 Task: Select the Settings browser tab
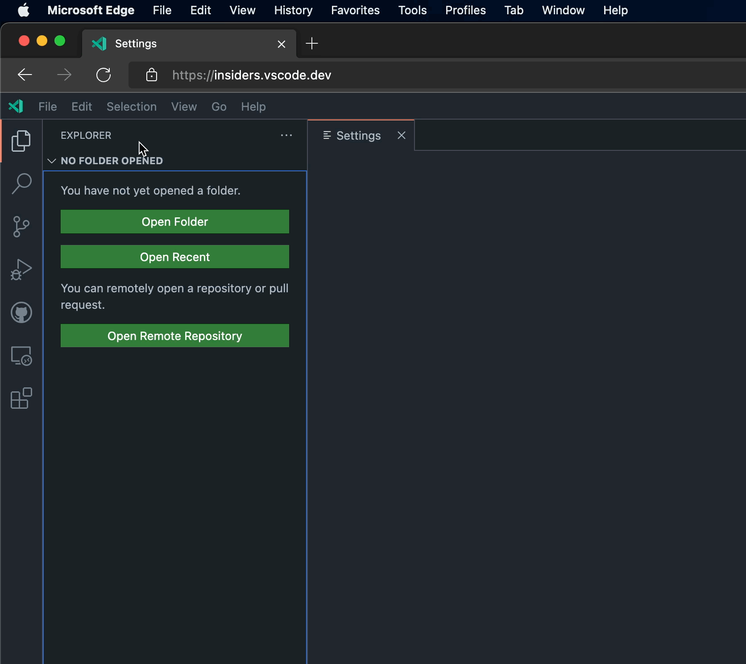[x=189, y=44]
